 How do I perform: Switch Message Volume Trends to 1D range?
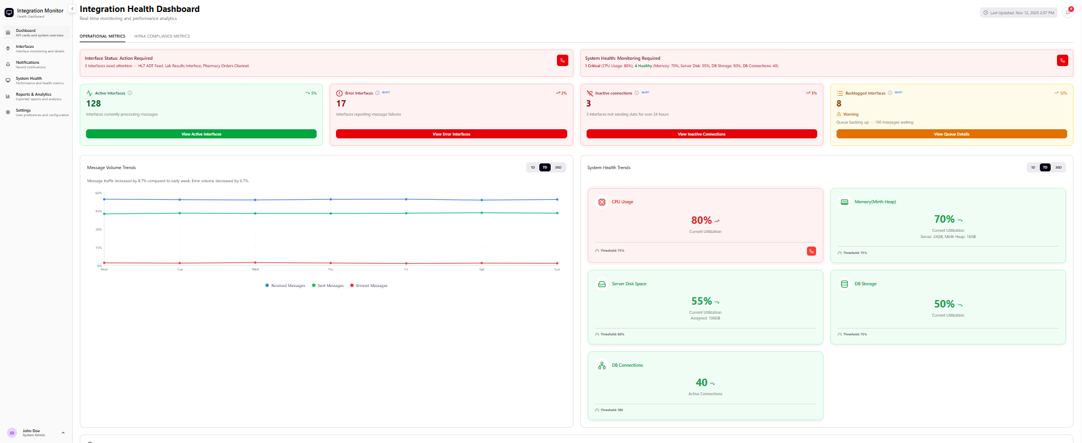point(533,167)
